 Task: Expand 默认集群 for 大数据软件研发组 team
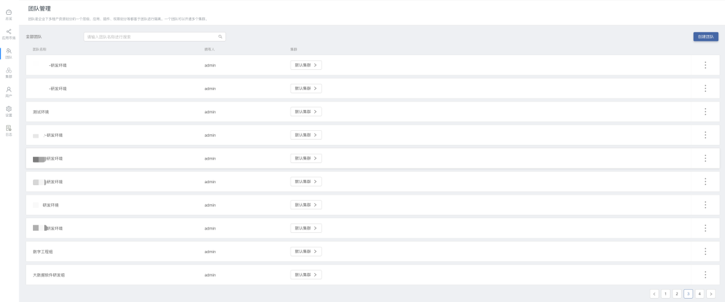coord(306,274)
